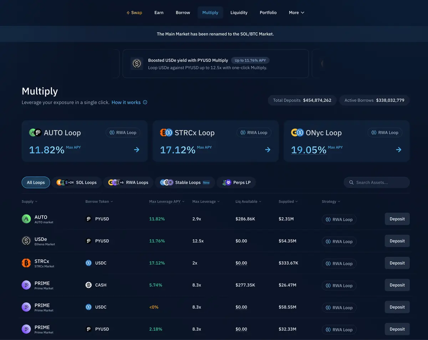Click the Search Assets input field
The height and width of the screenshot is (340, 428).
pos(377,182)
